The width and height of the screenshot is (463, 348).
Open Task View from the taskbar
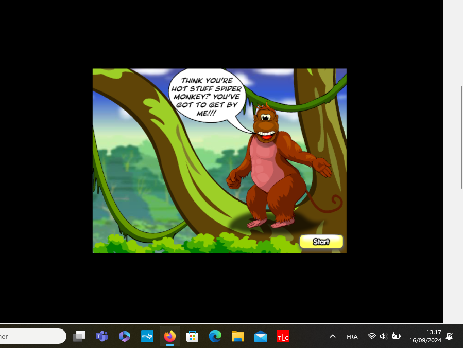tap(79, 336)
